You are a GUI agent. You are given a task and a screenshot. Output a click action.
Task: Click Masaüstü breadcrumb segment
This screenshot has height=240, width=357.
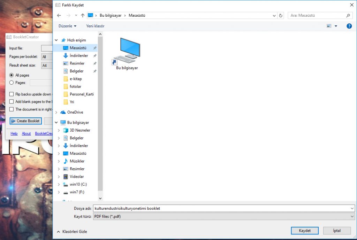[137, 15]
